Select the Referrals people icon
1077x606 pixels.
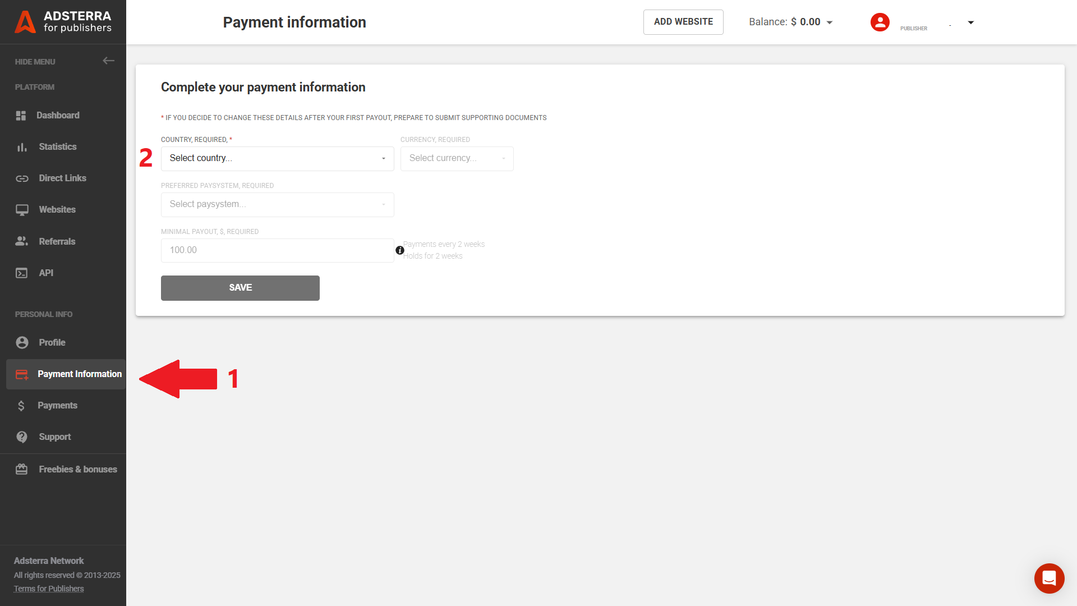[x=21, y=241]
